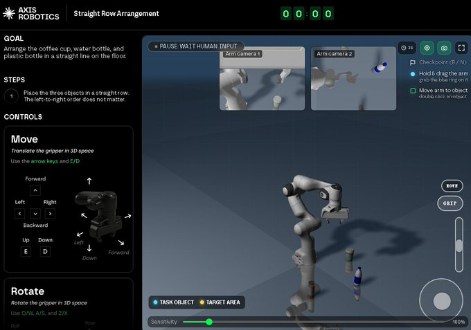
Task: Click the Axis Robotics starburst logo
Action: [9, 14]
